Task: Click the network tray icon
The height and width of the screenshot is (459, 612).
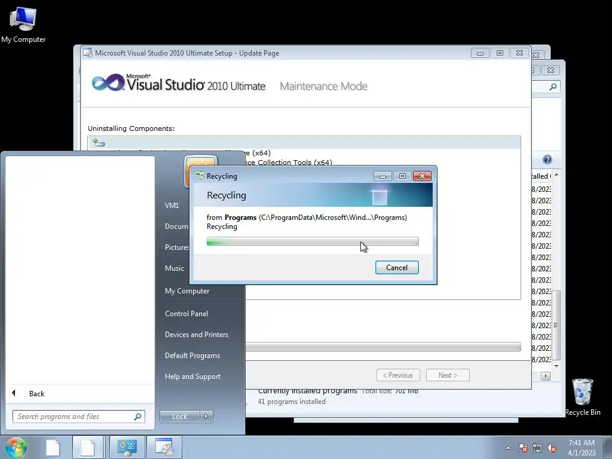Action: tap(537, 448)
